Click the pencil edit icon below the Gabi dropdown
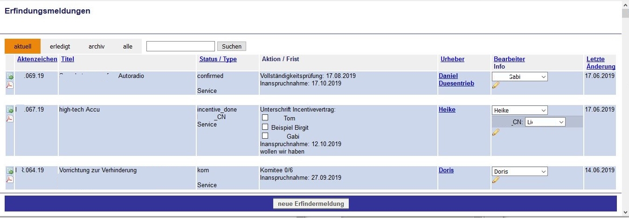This screenshot has height=218, width=629. [496, 85]
